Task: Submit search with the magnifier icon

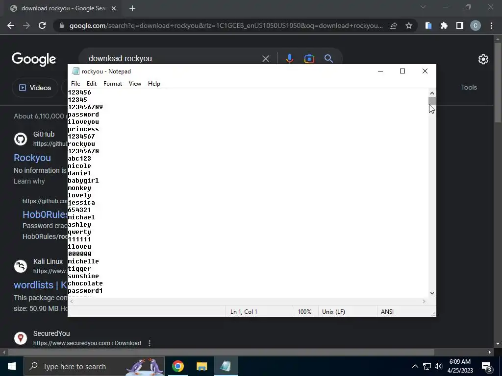Action: coord(328,59)
